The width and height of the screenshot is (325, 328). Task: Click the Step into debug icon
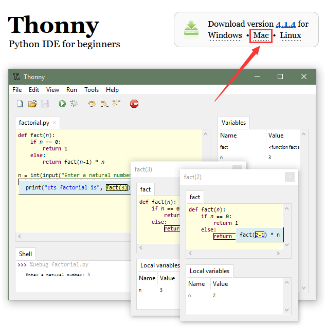point(104,104)
